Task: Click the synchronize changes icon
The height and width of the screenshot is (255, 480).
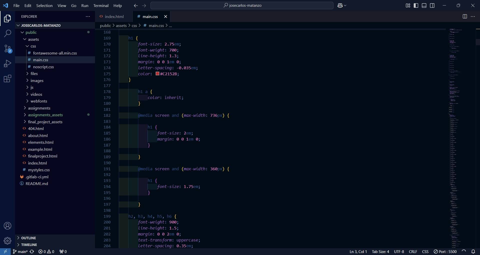Action: coord(32,251)
